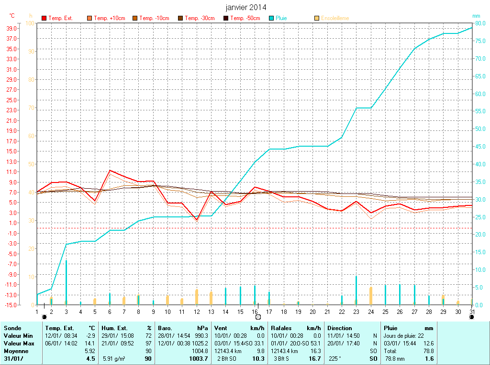This screenshot has width=490, height=365.
Task: Click the tall rain bar at day 3
Action: click(66, 282)
